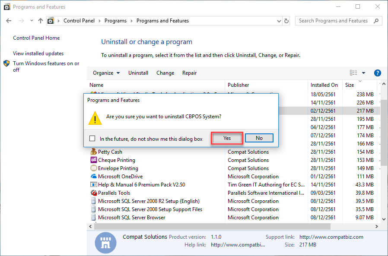Click Uninstall in the toolbar
This screenshot has width=388, height=256.
138,73
